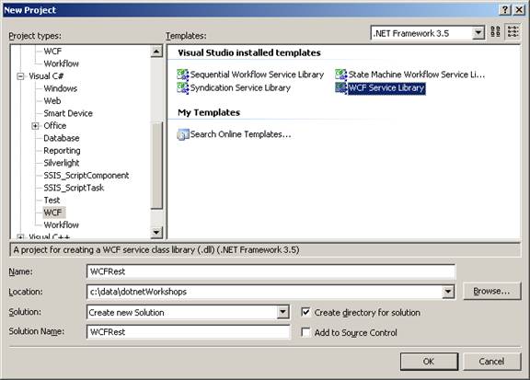Click the Browse... button
The width and height of the screenshot is (530, 380).
tap(491, 291)
